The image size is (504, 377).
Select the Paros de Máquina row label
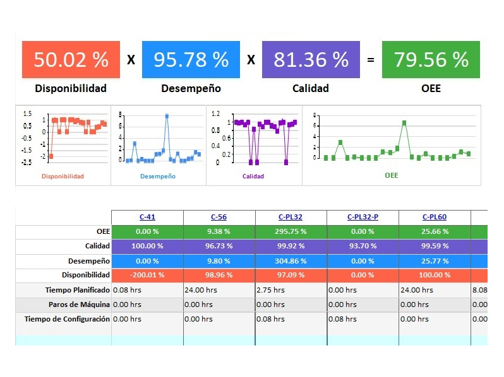pyautogui.click(x=79, y=304)
